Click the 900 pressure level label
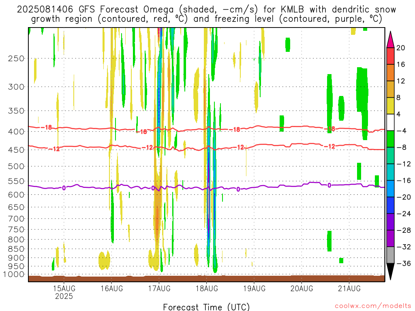The image size is (415, 311). (16, 258)
